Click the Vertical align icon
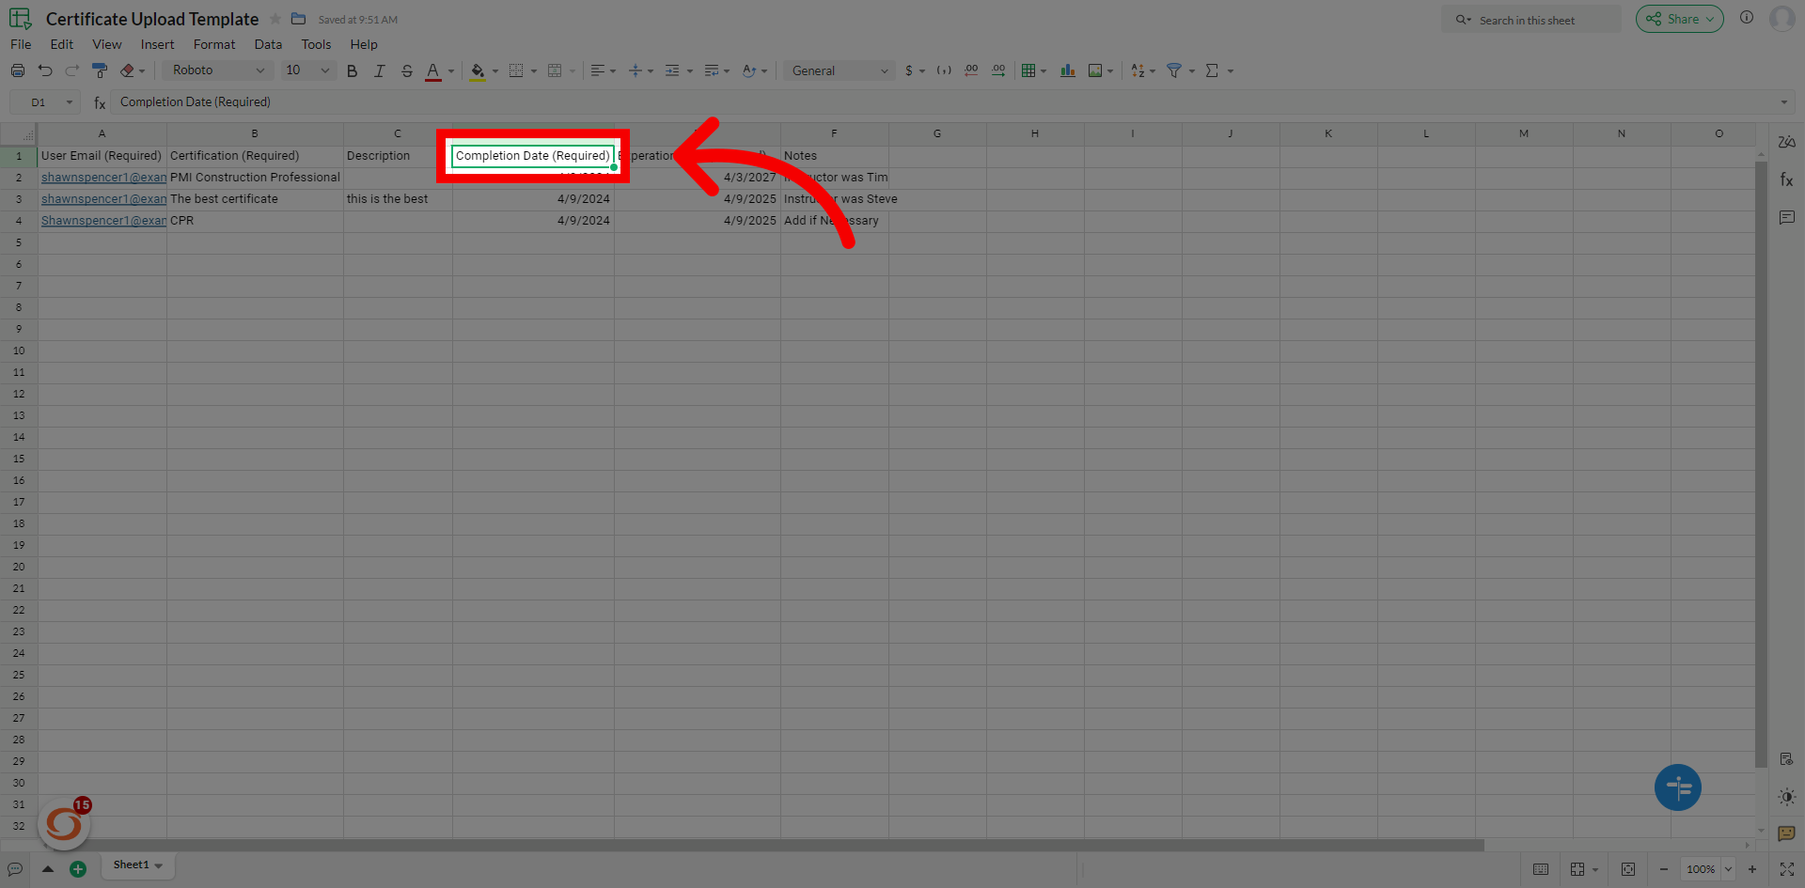The height and width of the screenshot is (888, 1805). [636, 70]
